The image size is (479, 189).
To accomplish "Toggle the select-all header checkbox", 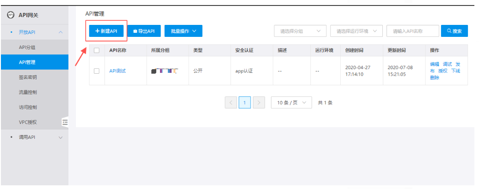I will coord(97,50).
